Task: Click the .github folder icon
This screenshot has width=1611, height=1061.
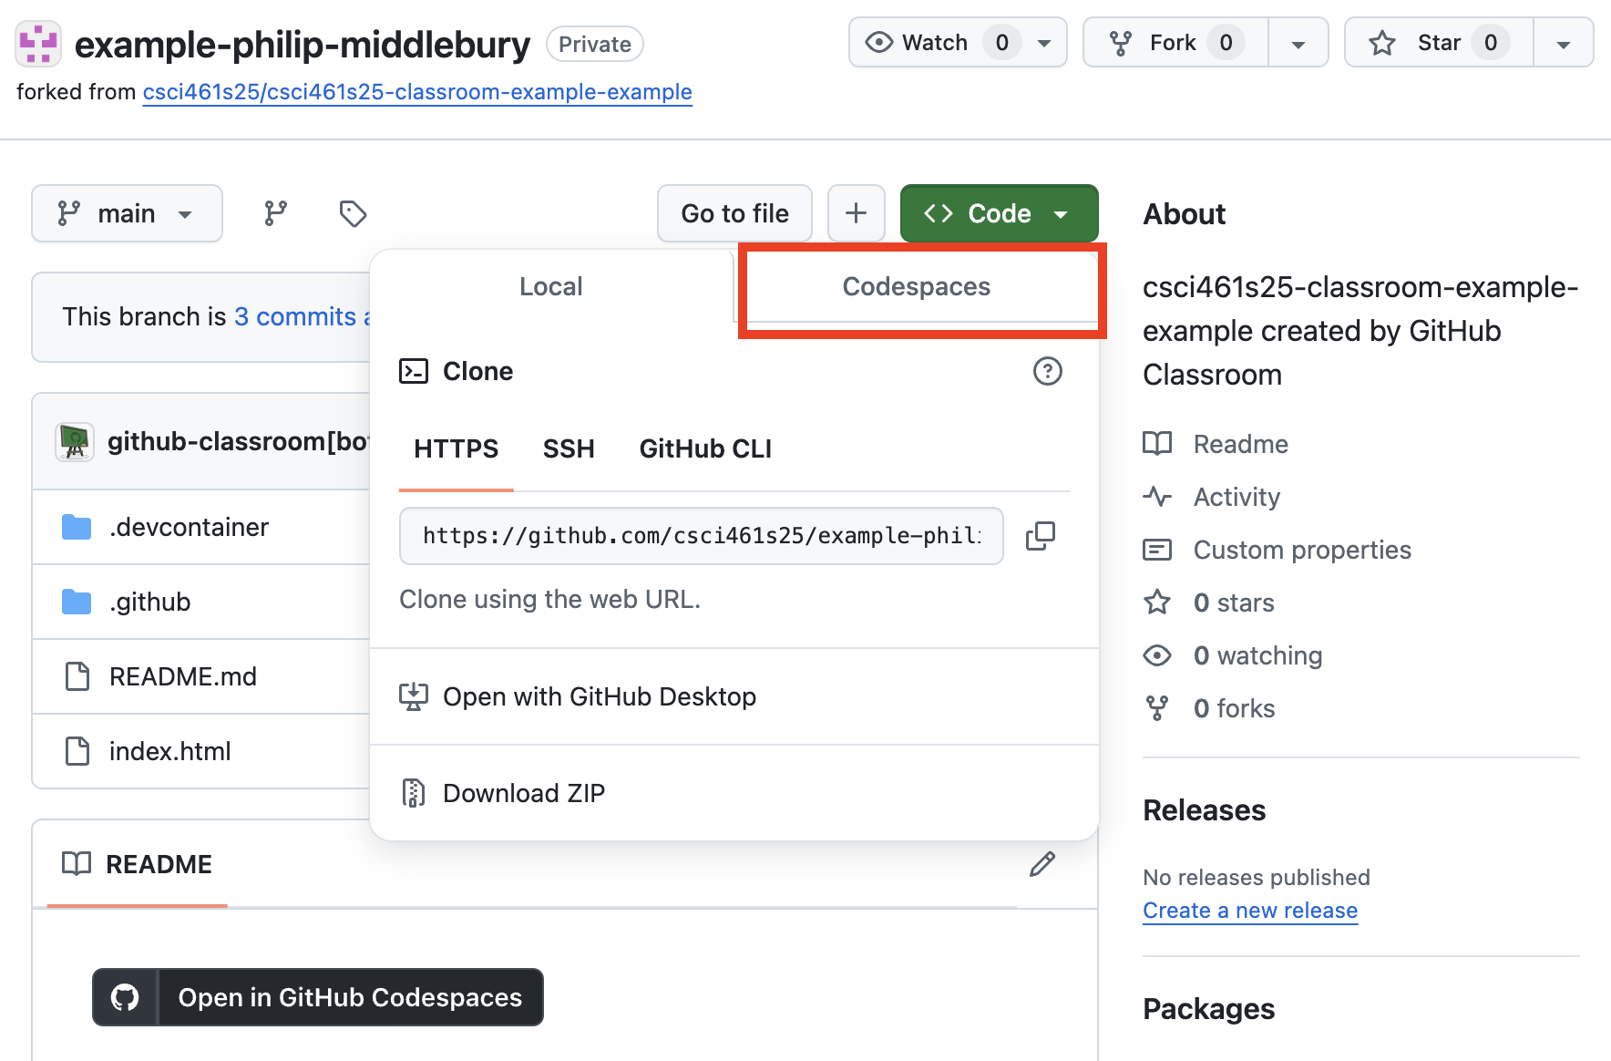Action: click(77, 602)
